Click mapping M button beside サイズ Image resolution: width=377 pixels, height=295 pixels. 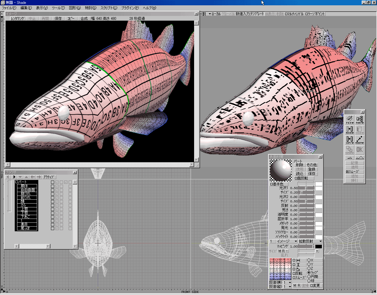pyautogui.click(x=280, y=251)
